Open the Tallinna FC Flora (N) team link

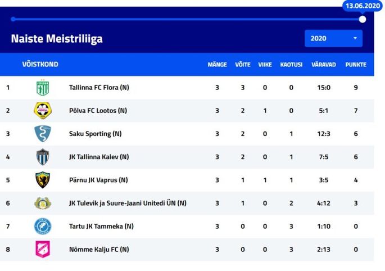coord(99,88)
